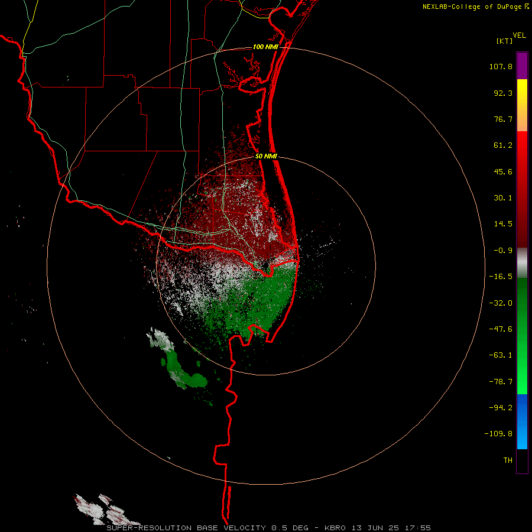Click the 30.1 legend value
Viewport: 532px width, 532px height.
503,198
